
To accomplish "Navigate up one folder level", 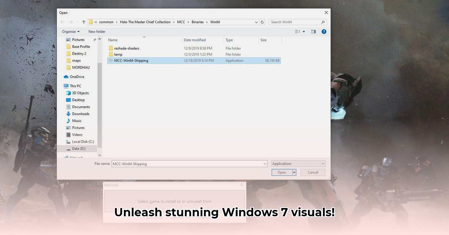I will [x=84, y=22].
